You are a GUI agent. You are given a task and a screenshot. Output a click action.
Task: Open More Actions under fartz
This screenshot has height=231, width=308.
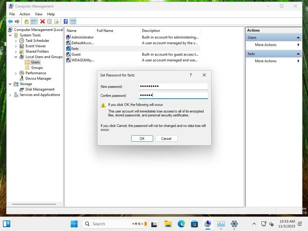click(274, 61)
